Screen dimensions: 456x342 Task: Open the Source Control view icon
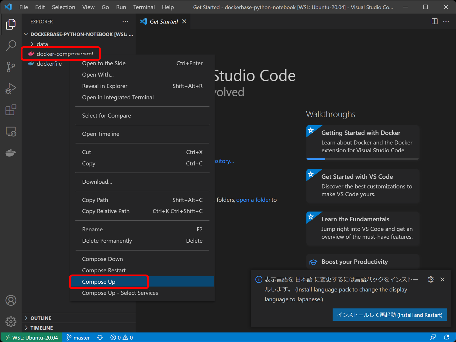click(11, 67)
